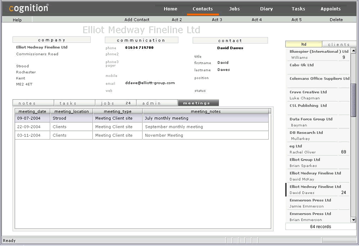Click Add Contact in the toolbar
The image size is (359, 246).
pos(137,20)
